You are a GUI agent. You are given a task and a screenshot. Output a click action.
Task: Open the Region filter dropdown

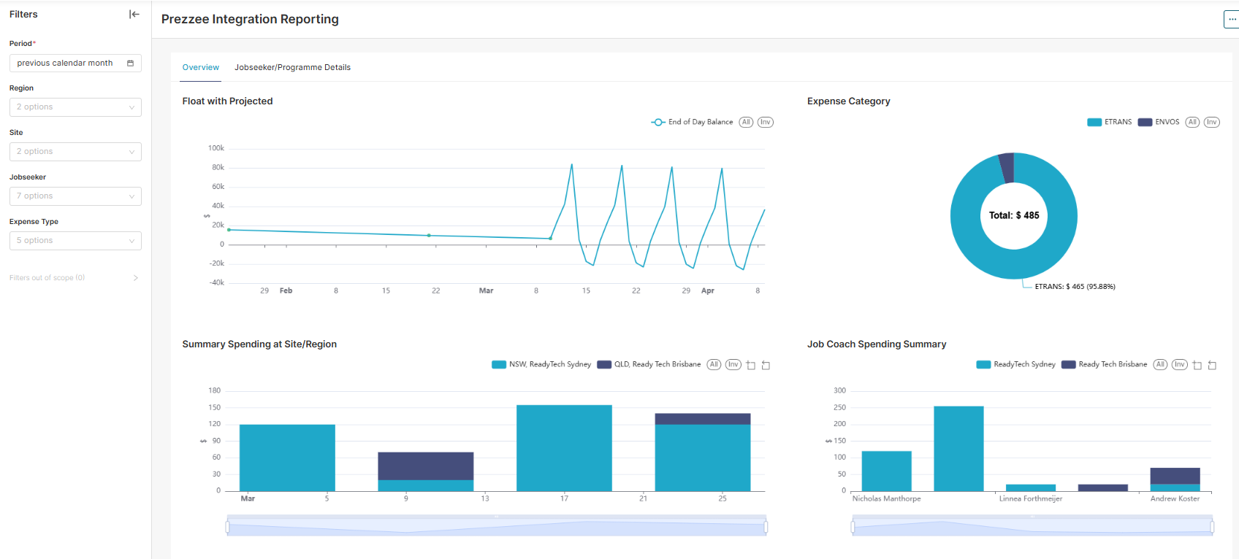click(x=75, y=107)
